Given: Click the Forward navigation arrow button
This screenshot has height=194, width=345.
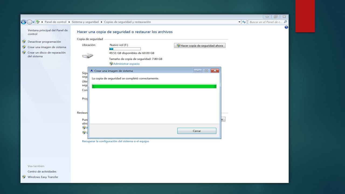Looking at the screenshot, I should [x=29, y=22].
